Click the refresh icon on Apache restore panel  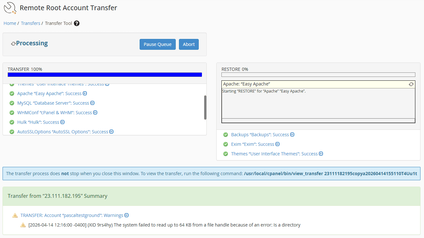click(411, 84)
